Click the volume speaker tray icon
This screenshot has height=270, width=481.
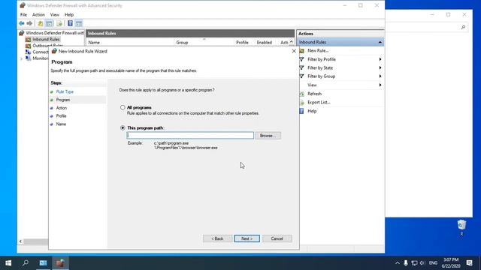point(422,263)
